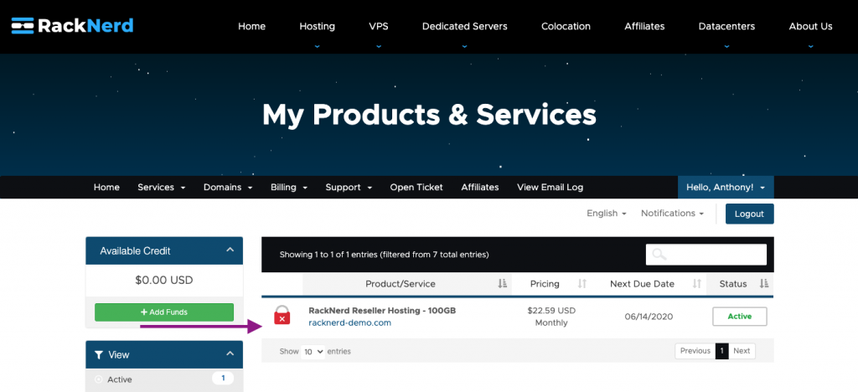Expand the Billing client menu
858x392 pixels.
tap(289, 187)
